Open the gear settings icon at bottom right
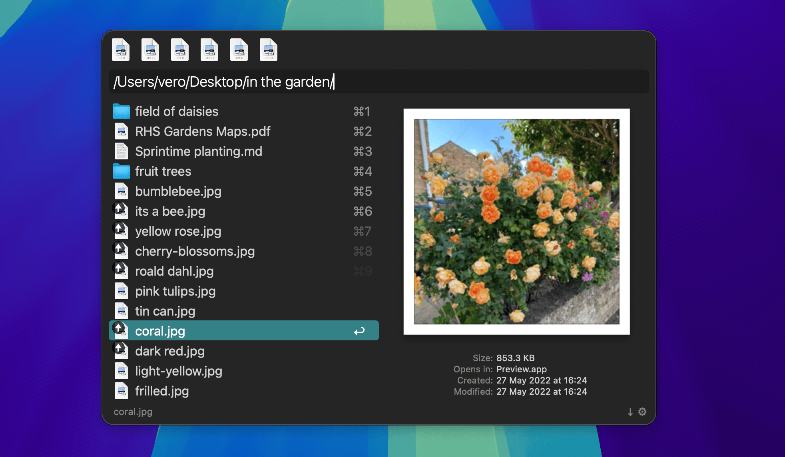 (642, 411)
